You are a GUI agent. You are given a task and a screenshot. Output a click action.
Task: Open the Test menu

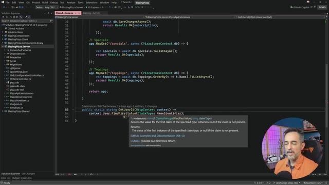click(x=62, y=3)
